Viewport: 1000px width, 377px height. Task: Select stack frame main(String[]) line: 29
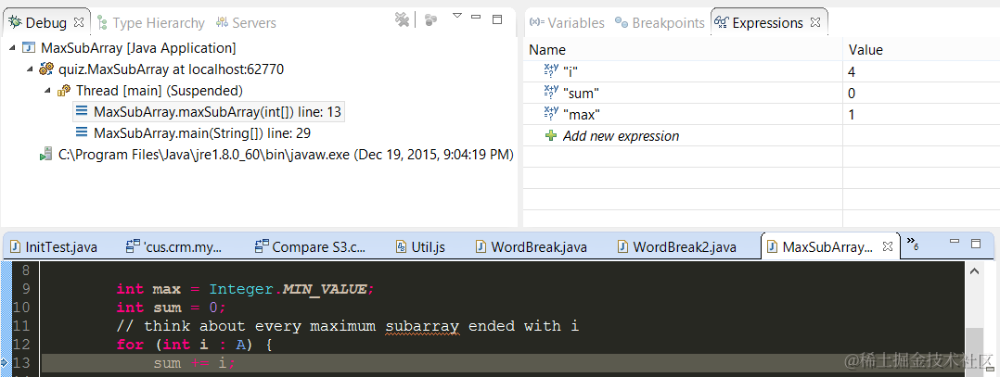tap(202, 133)
